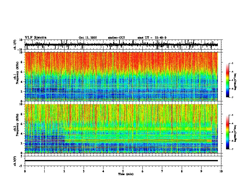Click the ch.2 spectrogram color scale bar
249x192 pixels.
[228, 132]
